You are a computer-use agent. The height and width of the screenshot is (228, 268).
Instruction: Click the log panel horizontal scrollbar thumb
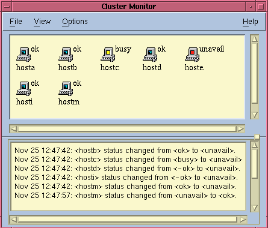point(128,220)
